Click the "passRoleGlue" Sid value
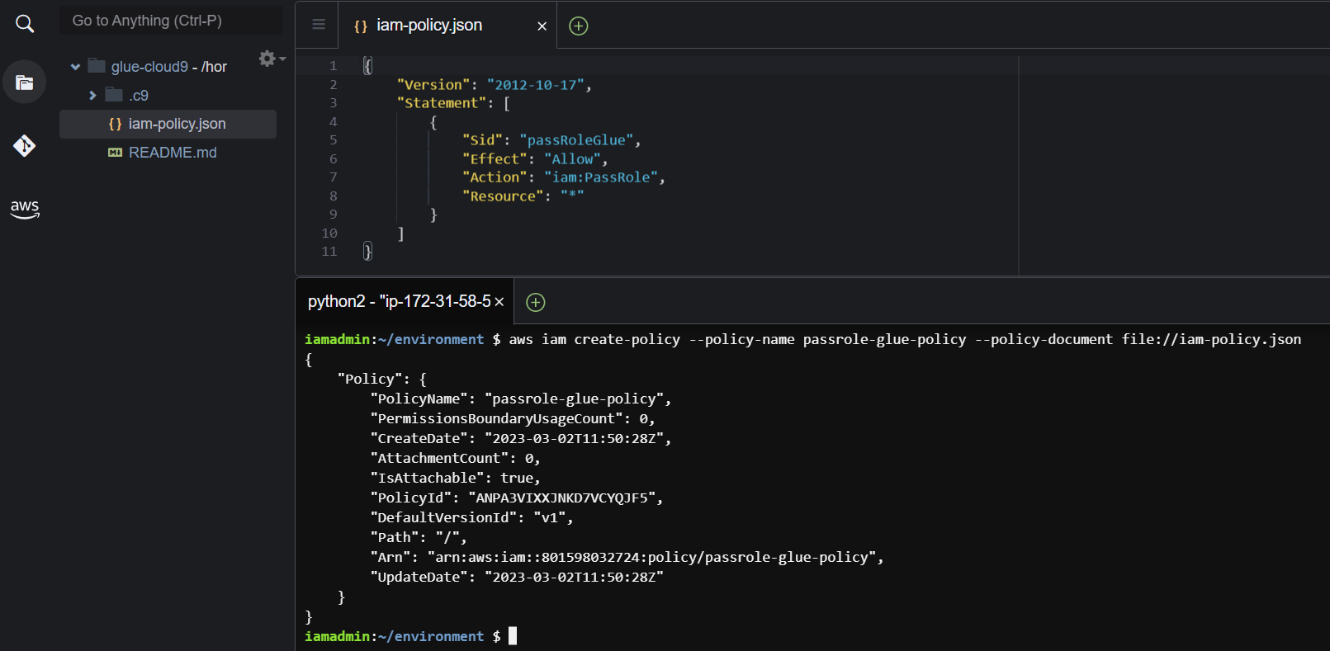The height and width of the screenshot is (651, 1330). pos(577,140)
